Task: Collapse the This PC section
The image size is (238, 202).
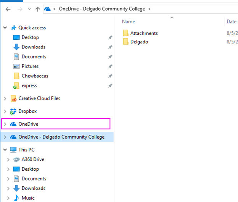Action: (5, 150)
